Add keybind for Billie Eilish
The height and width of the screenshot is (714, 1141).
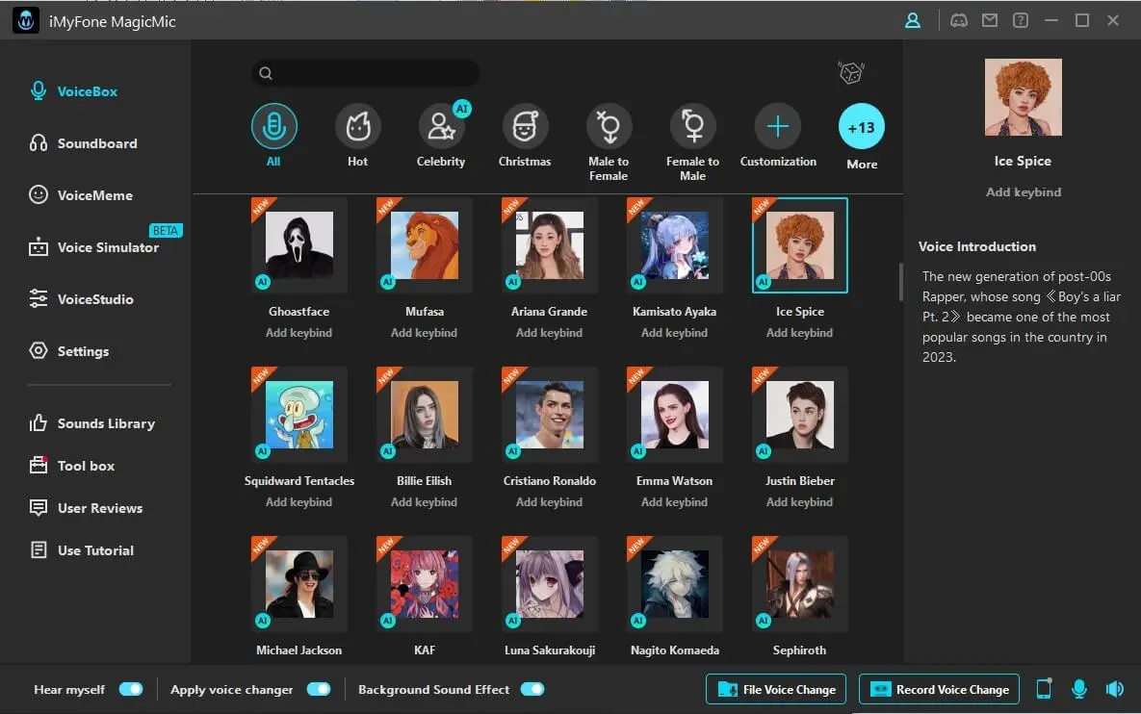425,501
